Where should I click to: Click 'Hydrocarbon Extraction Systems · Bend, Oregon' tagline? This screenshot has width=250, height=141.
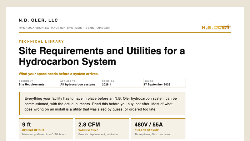coord(65,28)
